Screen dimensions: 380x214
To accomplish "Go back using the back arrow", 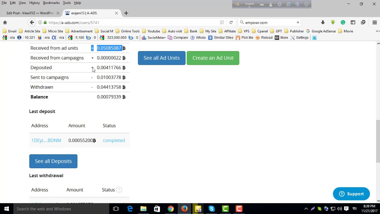I will click(32, 23).
